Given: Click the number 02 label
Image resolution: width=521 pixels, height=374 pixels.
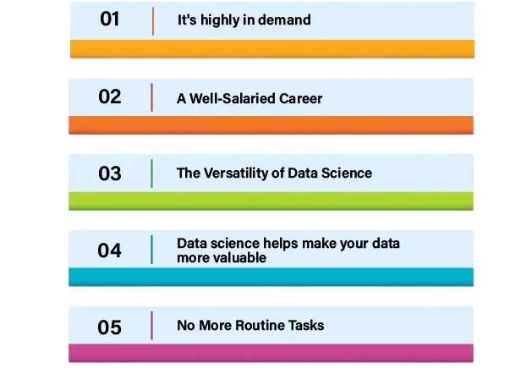Looking at the screenshot, I should (110, 96).
